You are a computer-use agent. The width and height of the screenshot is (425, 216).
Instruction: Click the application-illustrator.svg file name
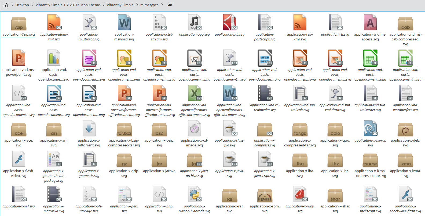tap(89, 37)
